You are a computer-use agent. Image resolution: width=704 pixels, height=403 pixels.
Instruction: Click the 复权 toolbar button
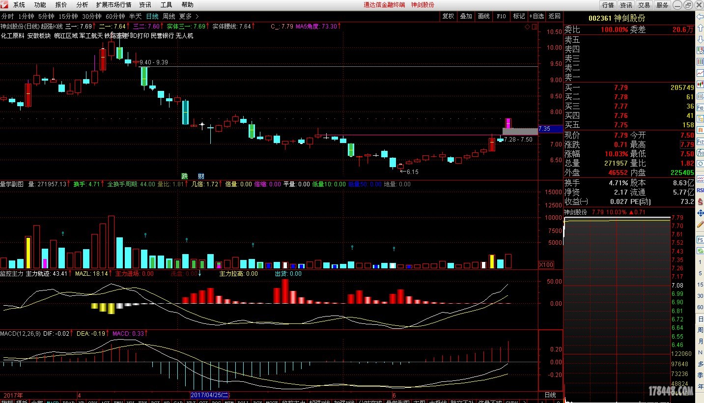tap(449, 16)
